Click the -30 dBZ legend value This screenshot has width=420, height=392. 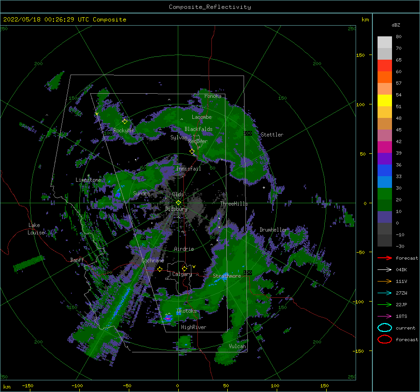400,246
